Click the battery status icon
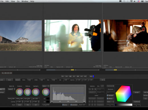This screenshot has width=148, height=110. 143,1
